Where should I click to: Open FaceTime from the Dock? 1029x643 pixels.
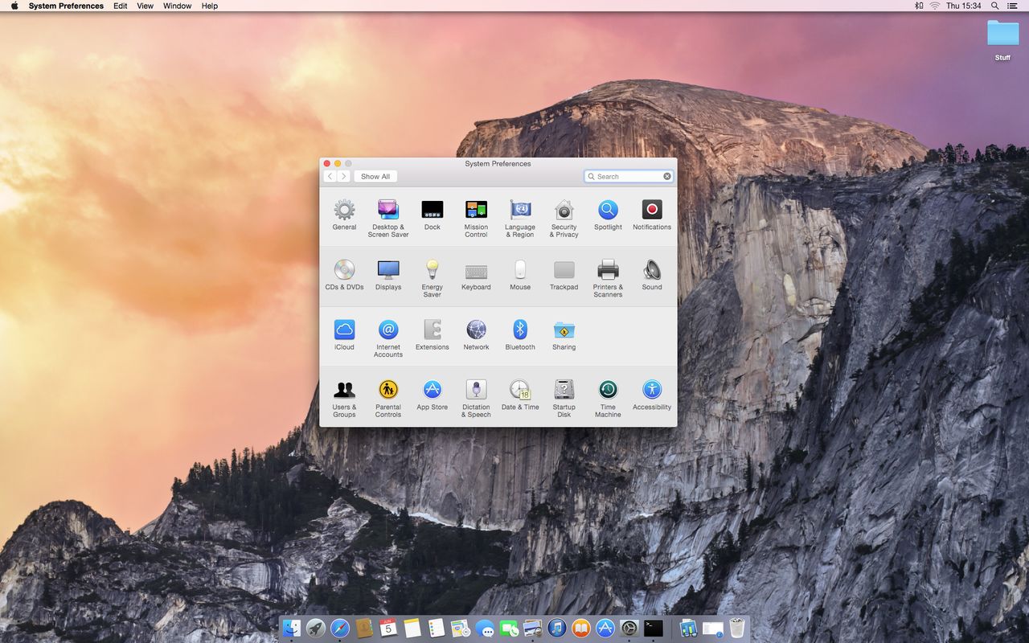tap(509, 628)
